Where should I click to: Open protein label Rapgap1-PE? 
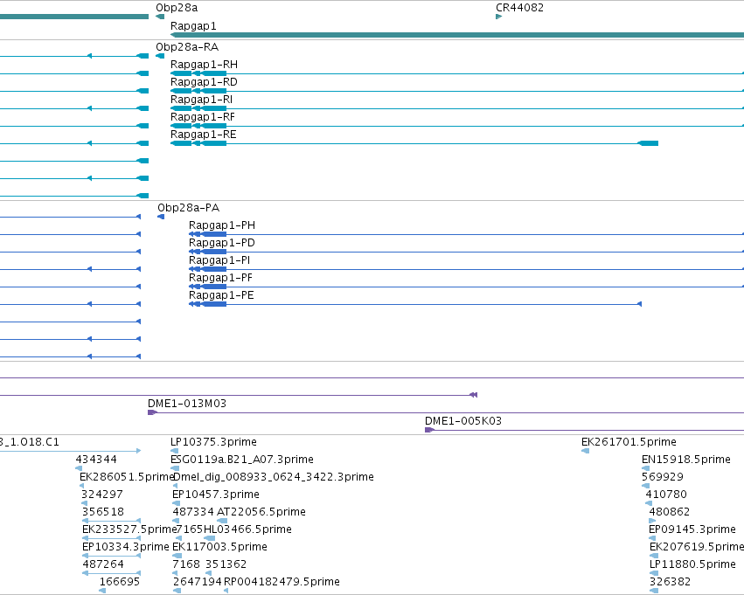[221, 295]
